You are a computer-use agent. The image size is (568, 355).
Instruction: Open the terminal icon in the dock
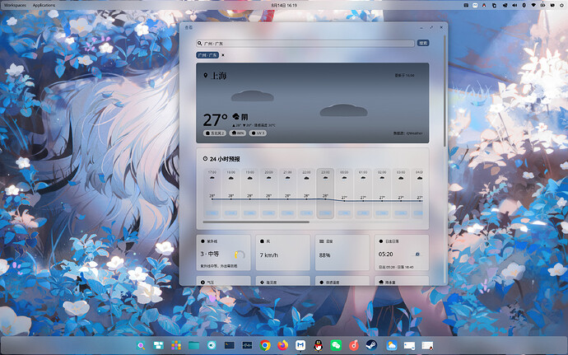[230, 346]
